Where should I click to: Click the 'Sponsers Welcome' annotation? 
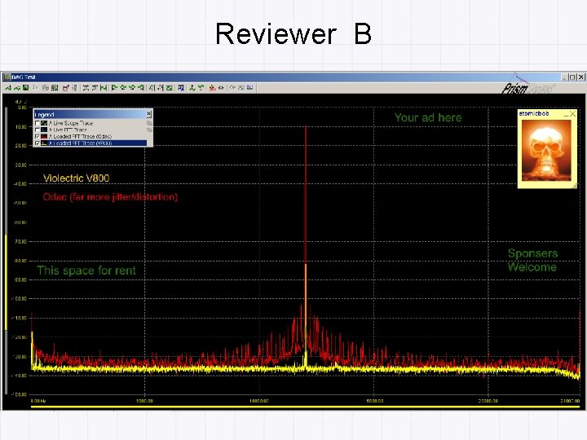[532, 260]
